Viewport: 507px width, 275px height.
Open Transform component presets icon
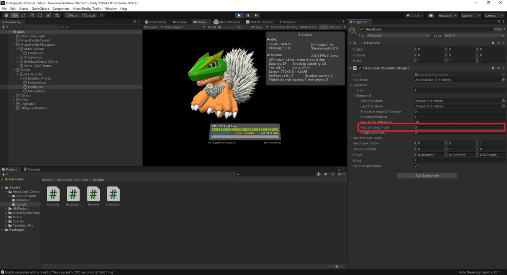point(498,43)
